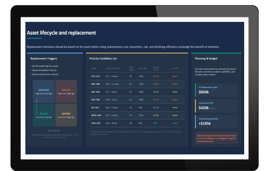Click the Replace action for XYZ-123
Viewport: 267px width, 171px height.
[x=175, y=76]
